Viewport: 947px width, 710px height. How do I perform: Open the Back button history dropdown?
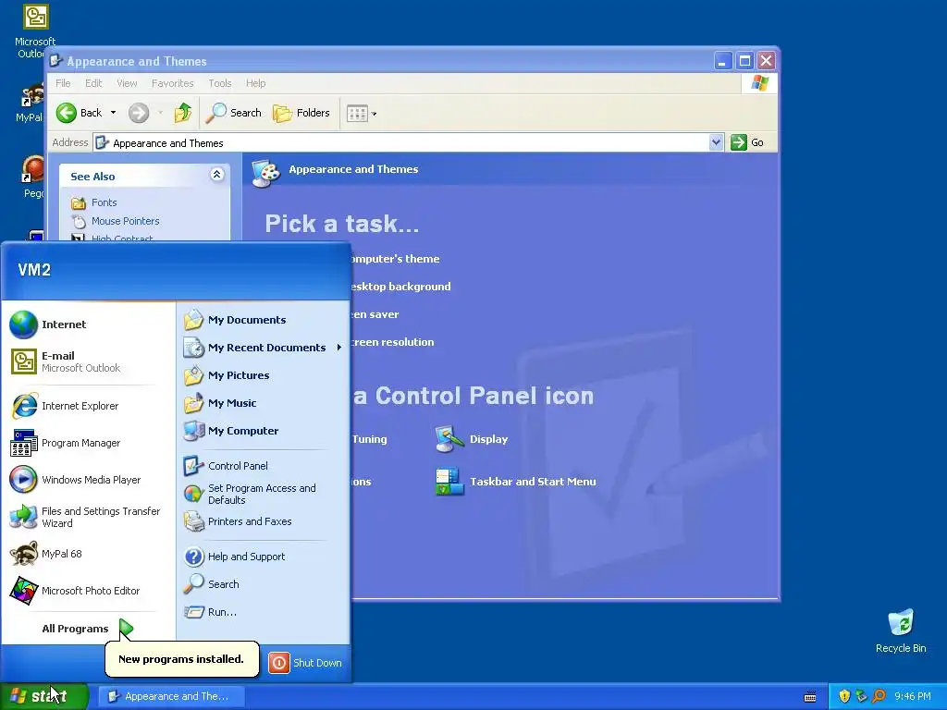coord(113,113)
